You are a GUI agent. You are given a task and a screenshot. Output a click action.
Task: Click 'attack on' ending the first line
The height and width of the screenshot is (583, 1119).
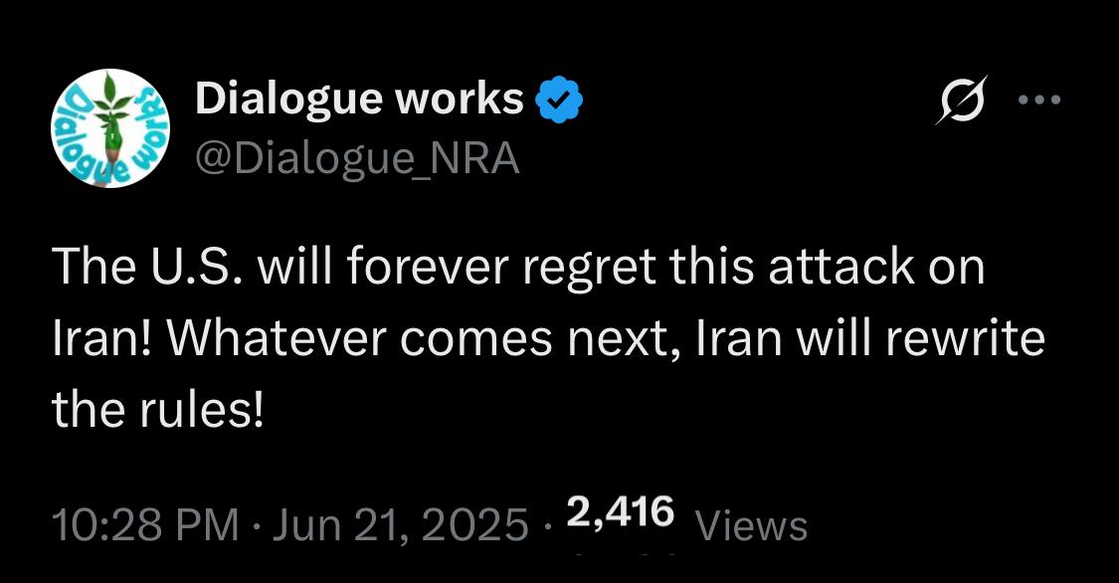[x=876, y=267]
